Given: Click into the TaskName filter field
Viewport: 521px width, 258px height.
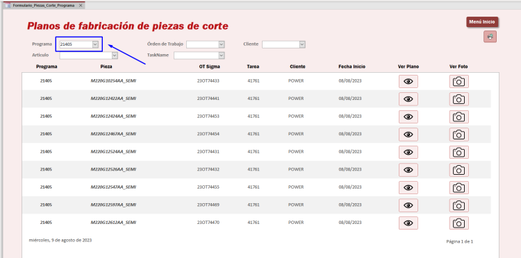Looking at the screenshot, I should (196, 55).
